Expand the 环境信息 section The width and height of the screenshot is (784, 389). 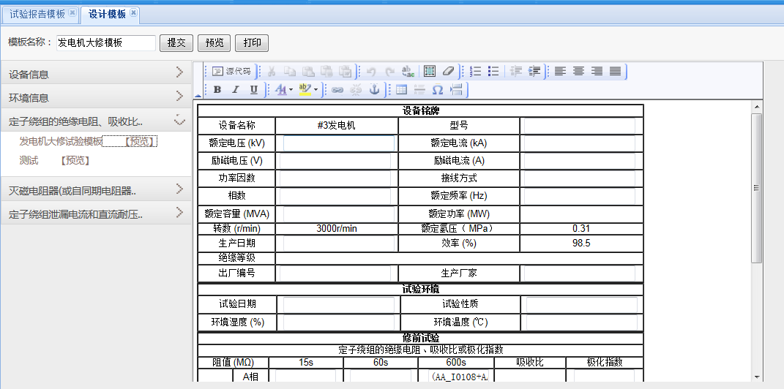point(95,97)
